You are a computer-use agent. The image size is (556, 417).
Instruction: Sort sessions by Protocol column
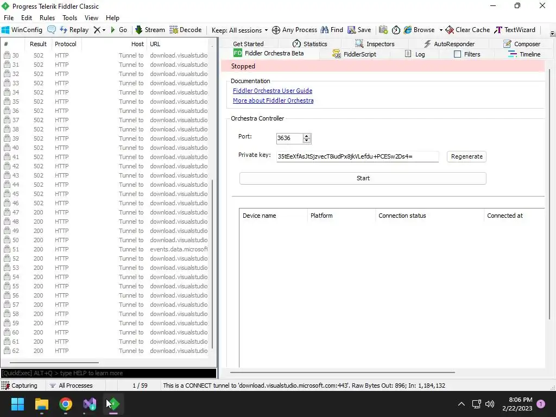click(x=66, y=44)
